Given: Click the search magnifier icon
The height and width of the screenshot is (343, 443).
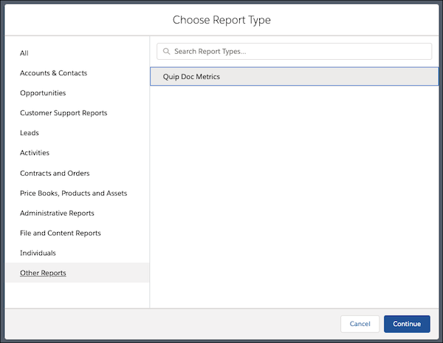Looking at the screenshot, I should pos(166,52).
